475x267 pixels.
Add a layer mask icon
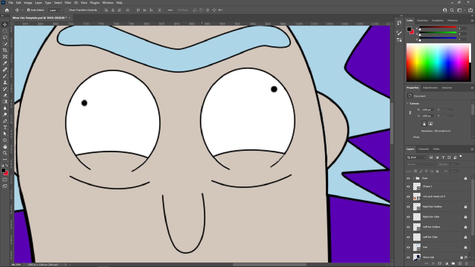439,263
